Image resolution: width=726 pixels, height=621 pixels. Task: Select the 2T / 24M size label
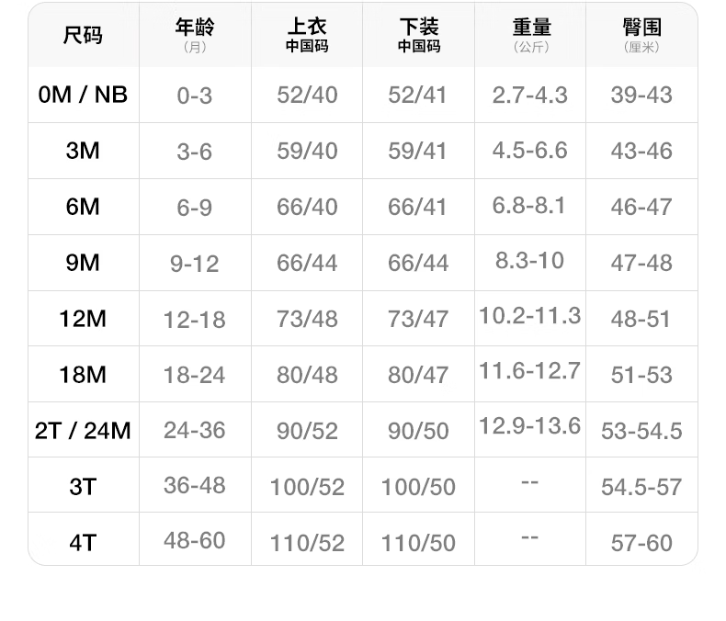(x=83, y=430)
